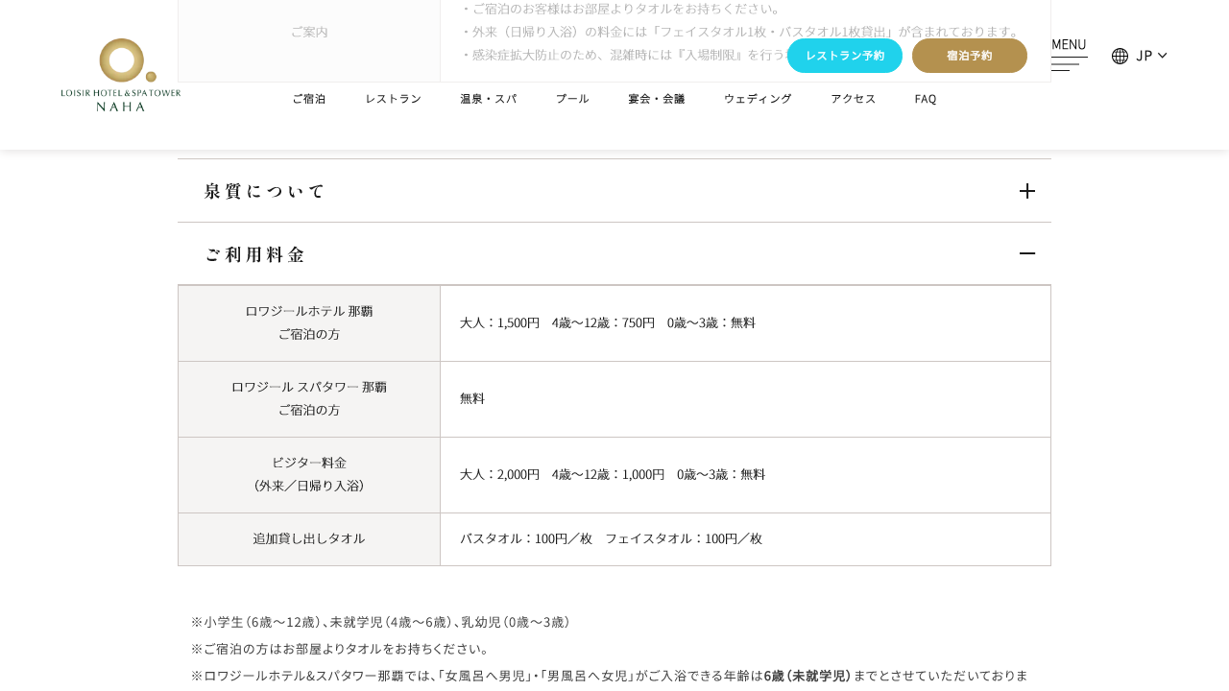The image size is (1229, 691).
Task: Open the ウェディング menu item
Action: pos(759,99)
